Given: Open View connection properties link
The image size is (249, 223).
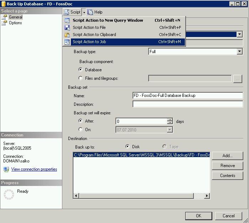Looking at the screenshot, I should tap(34, 169).
